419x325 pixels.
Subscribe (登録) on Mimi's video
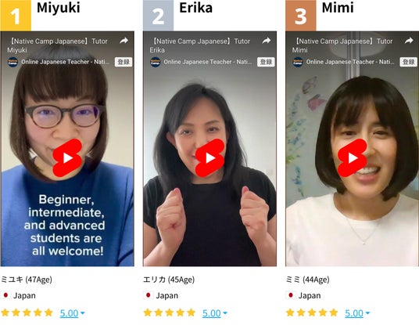(408, 62)
